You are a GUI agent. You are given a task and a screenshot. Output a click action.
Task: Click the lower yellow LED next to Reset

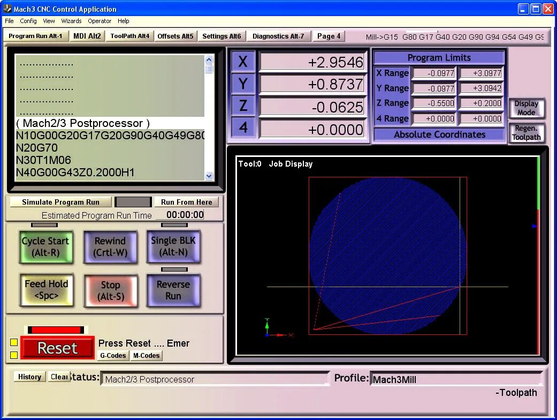14,355
